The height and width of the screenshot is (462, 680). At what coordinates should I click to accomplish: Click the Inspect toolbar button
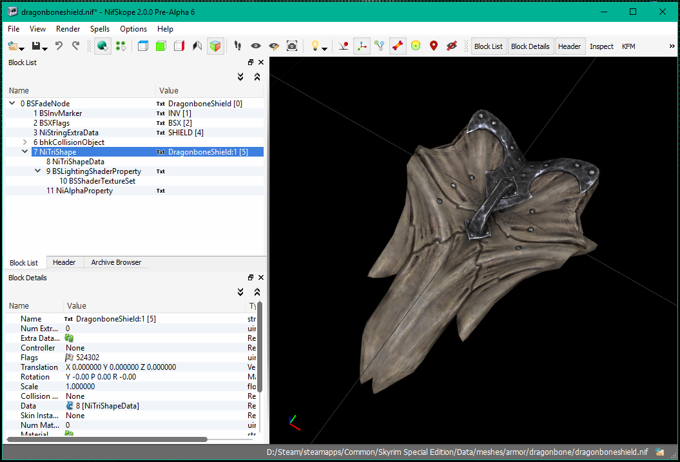click(601, 46)
